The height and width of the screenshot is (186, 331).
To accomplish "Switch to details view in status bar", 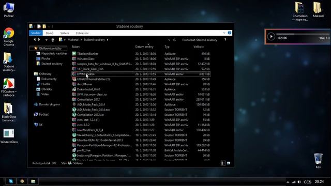I will pos(223,163).
